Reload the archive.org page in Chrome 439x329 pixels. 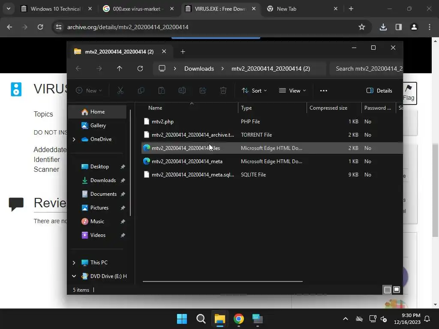pos(40,27)
